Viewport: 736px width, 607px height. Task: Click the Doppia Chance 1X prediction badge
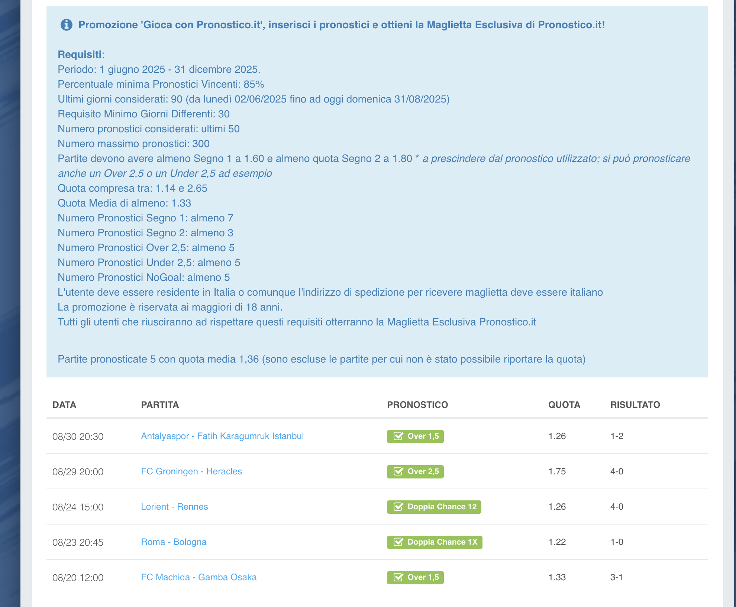435,542
